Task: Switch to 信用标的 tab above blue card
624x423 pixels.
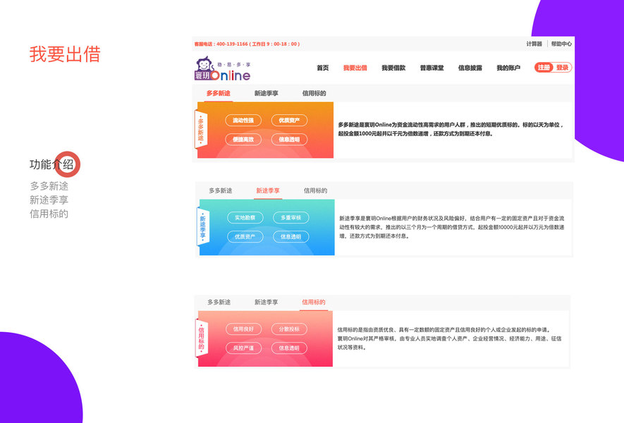Action: pyautogui.click(x=316, y=190)
